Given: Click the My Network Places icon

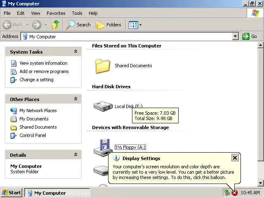Looking at the screenshot, I should coord(14,111).
